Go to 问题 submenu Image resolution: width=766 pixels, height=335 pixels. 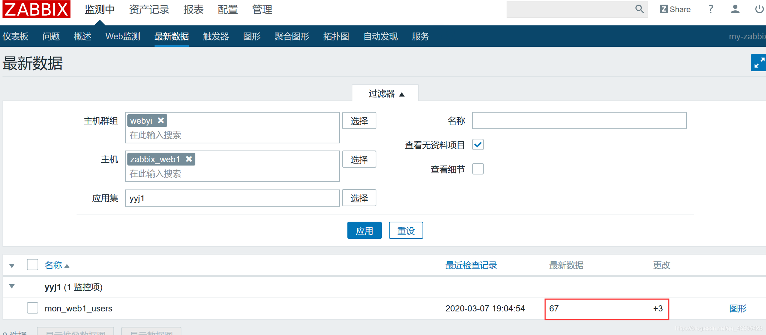point(51,36)
